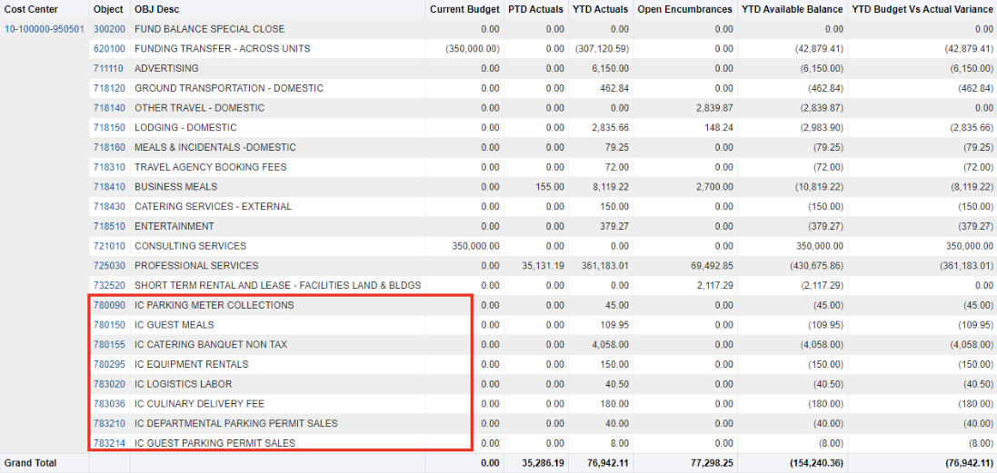Select the CONSULTING SERVICES description
Viewport: 997px width, 473px height.
[x=190, y=246]
